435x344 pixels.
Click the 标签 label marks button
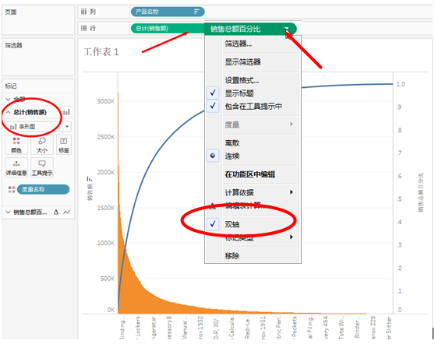(x=64, y=145)
